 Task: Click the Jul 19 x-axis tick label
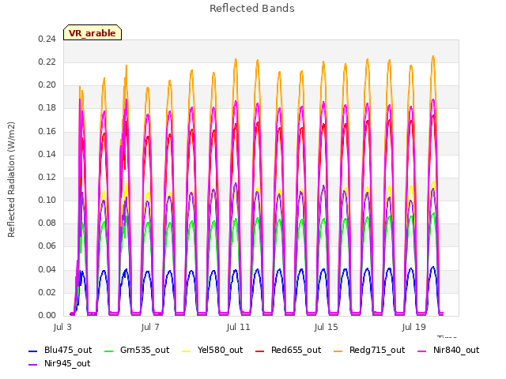[x=414, y=327]
